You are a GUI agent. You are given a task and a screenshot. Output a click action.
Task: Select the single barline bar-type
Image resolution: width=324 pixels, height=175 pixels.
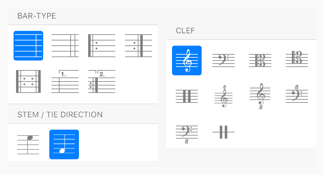coord(28,46)
